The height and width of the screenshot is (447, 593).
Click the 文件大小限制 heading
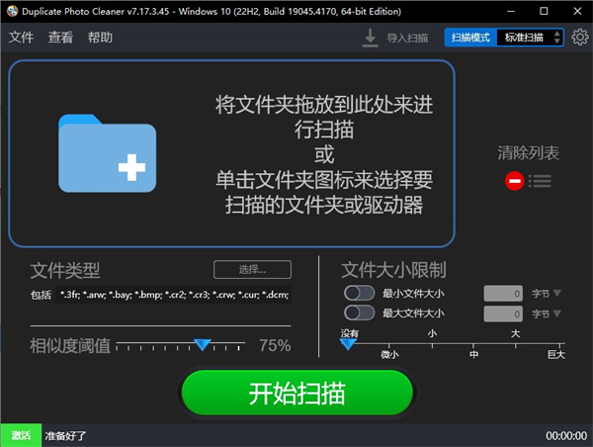[393, 270]
